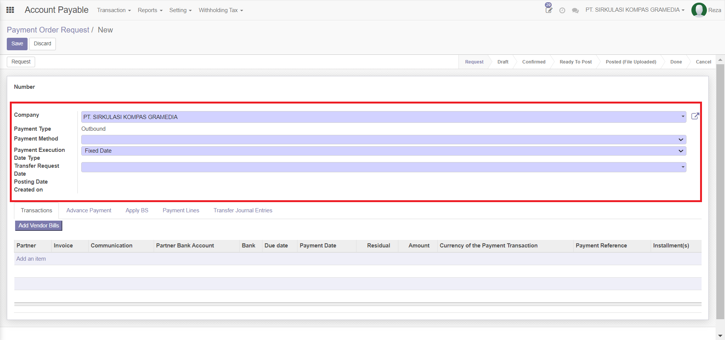This screenshot has width=725, height=340.
Task: Click the Number field label
Action: point(25,87)
